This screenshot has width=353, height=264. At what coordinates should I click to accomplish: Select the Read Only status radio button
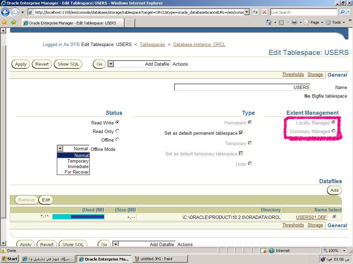(x=118, y=131)
